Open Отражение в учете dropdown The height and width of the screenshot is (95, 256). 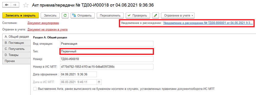[x=178, y=15]
